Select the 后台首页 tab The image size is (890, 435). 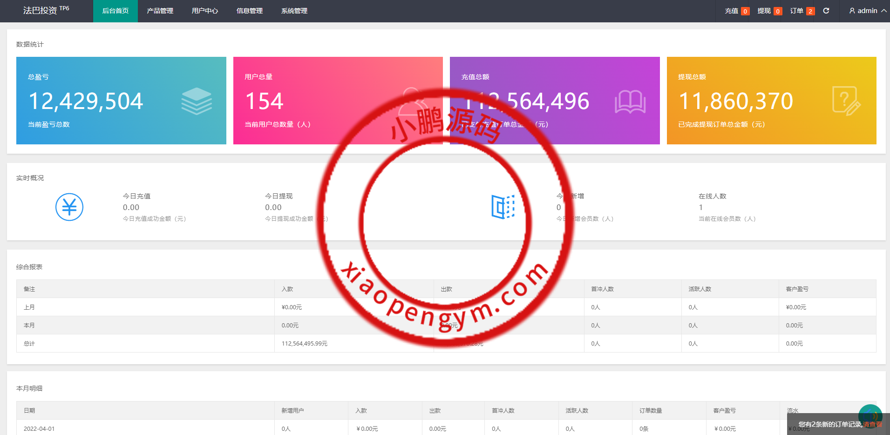tap(115, 11)
